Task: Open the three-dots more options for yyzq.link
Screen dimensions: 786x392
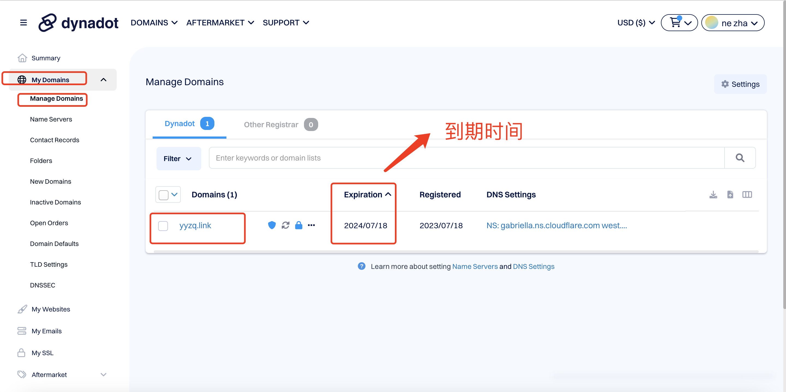Action: pos(311,225)
